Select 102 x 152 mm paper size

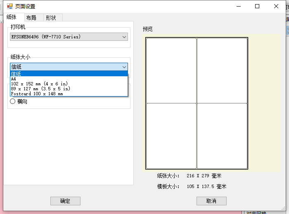39,84
